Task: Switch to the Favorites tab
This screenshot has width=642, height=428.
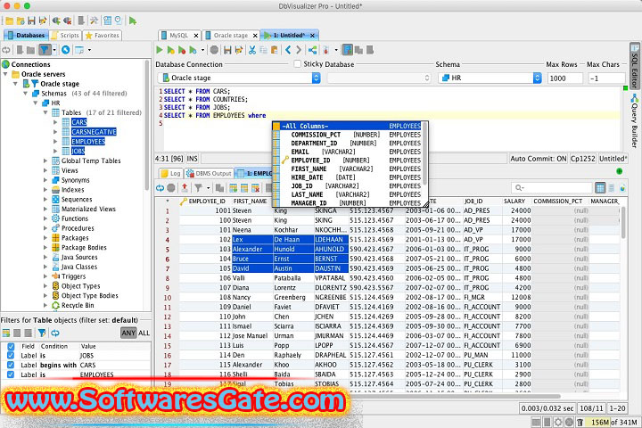Action: tap(103, 36)
